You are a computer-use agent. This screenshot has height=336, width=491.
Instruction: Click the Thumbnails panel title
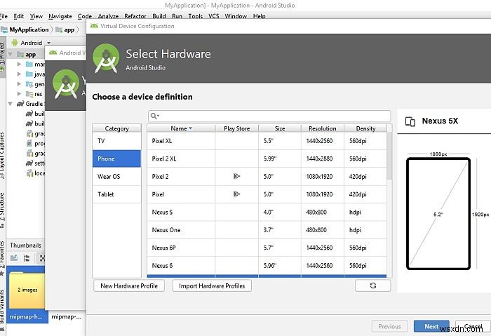point(25,246)
